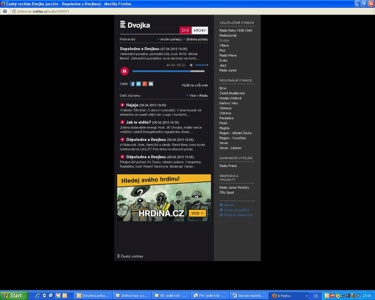Pause the audio with the red pause button
Screen dimensions: 375x300
coord(125,71)
